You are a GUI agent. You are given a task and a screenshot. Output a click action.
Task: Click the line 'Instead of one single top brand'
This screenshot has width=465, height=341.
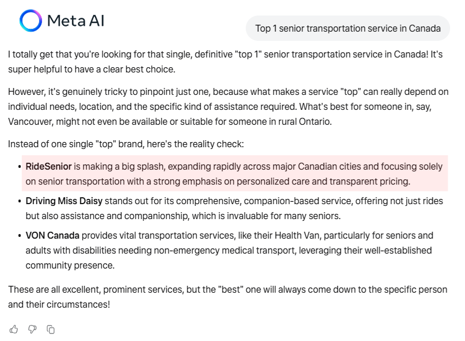[125, 144]
